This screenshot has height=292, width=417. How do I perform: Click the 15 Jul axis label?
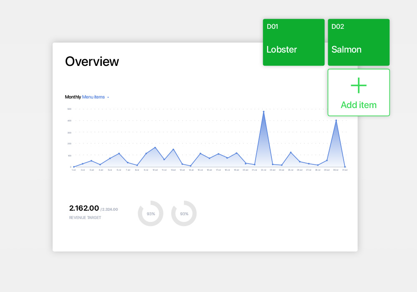coord(200,170)
